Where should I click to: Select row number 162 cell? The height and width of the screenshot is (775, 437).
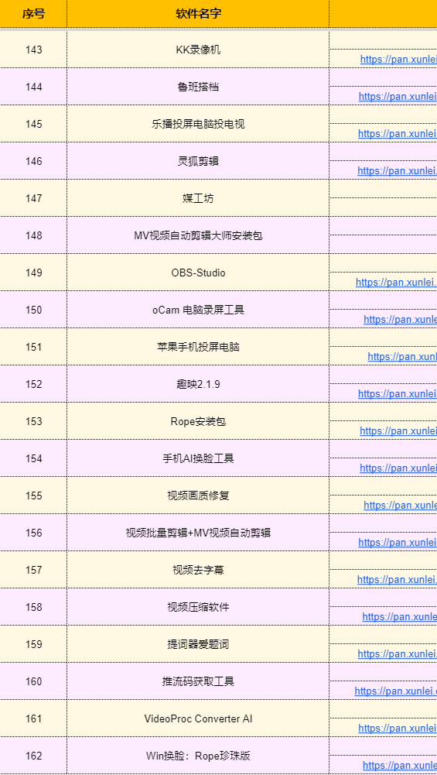click(33, 756)
